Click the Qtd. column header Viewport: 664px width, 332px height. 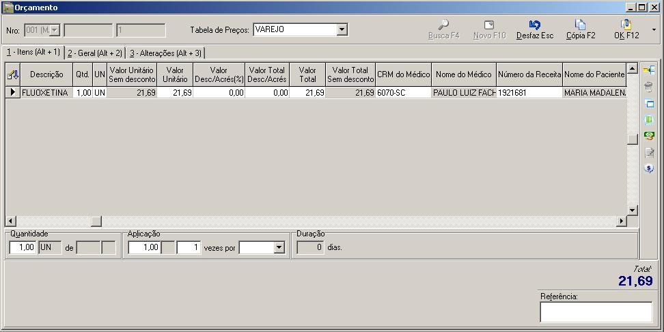click(x=83, y=75)
